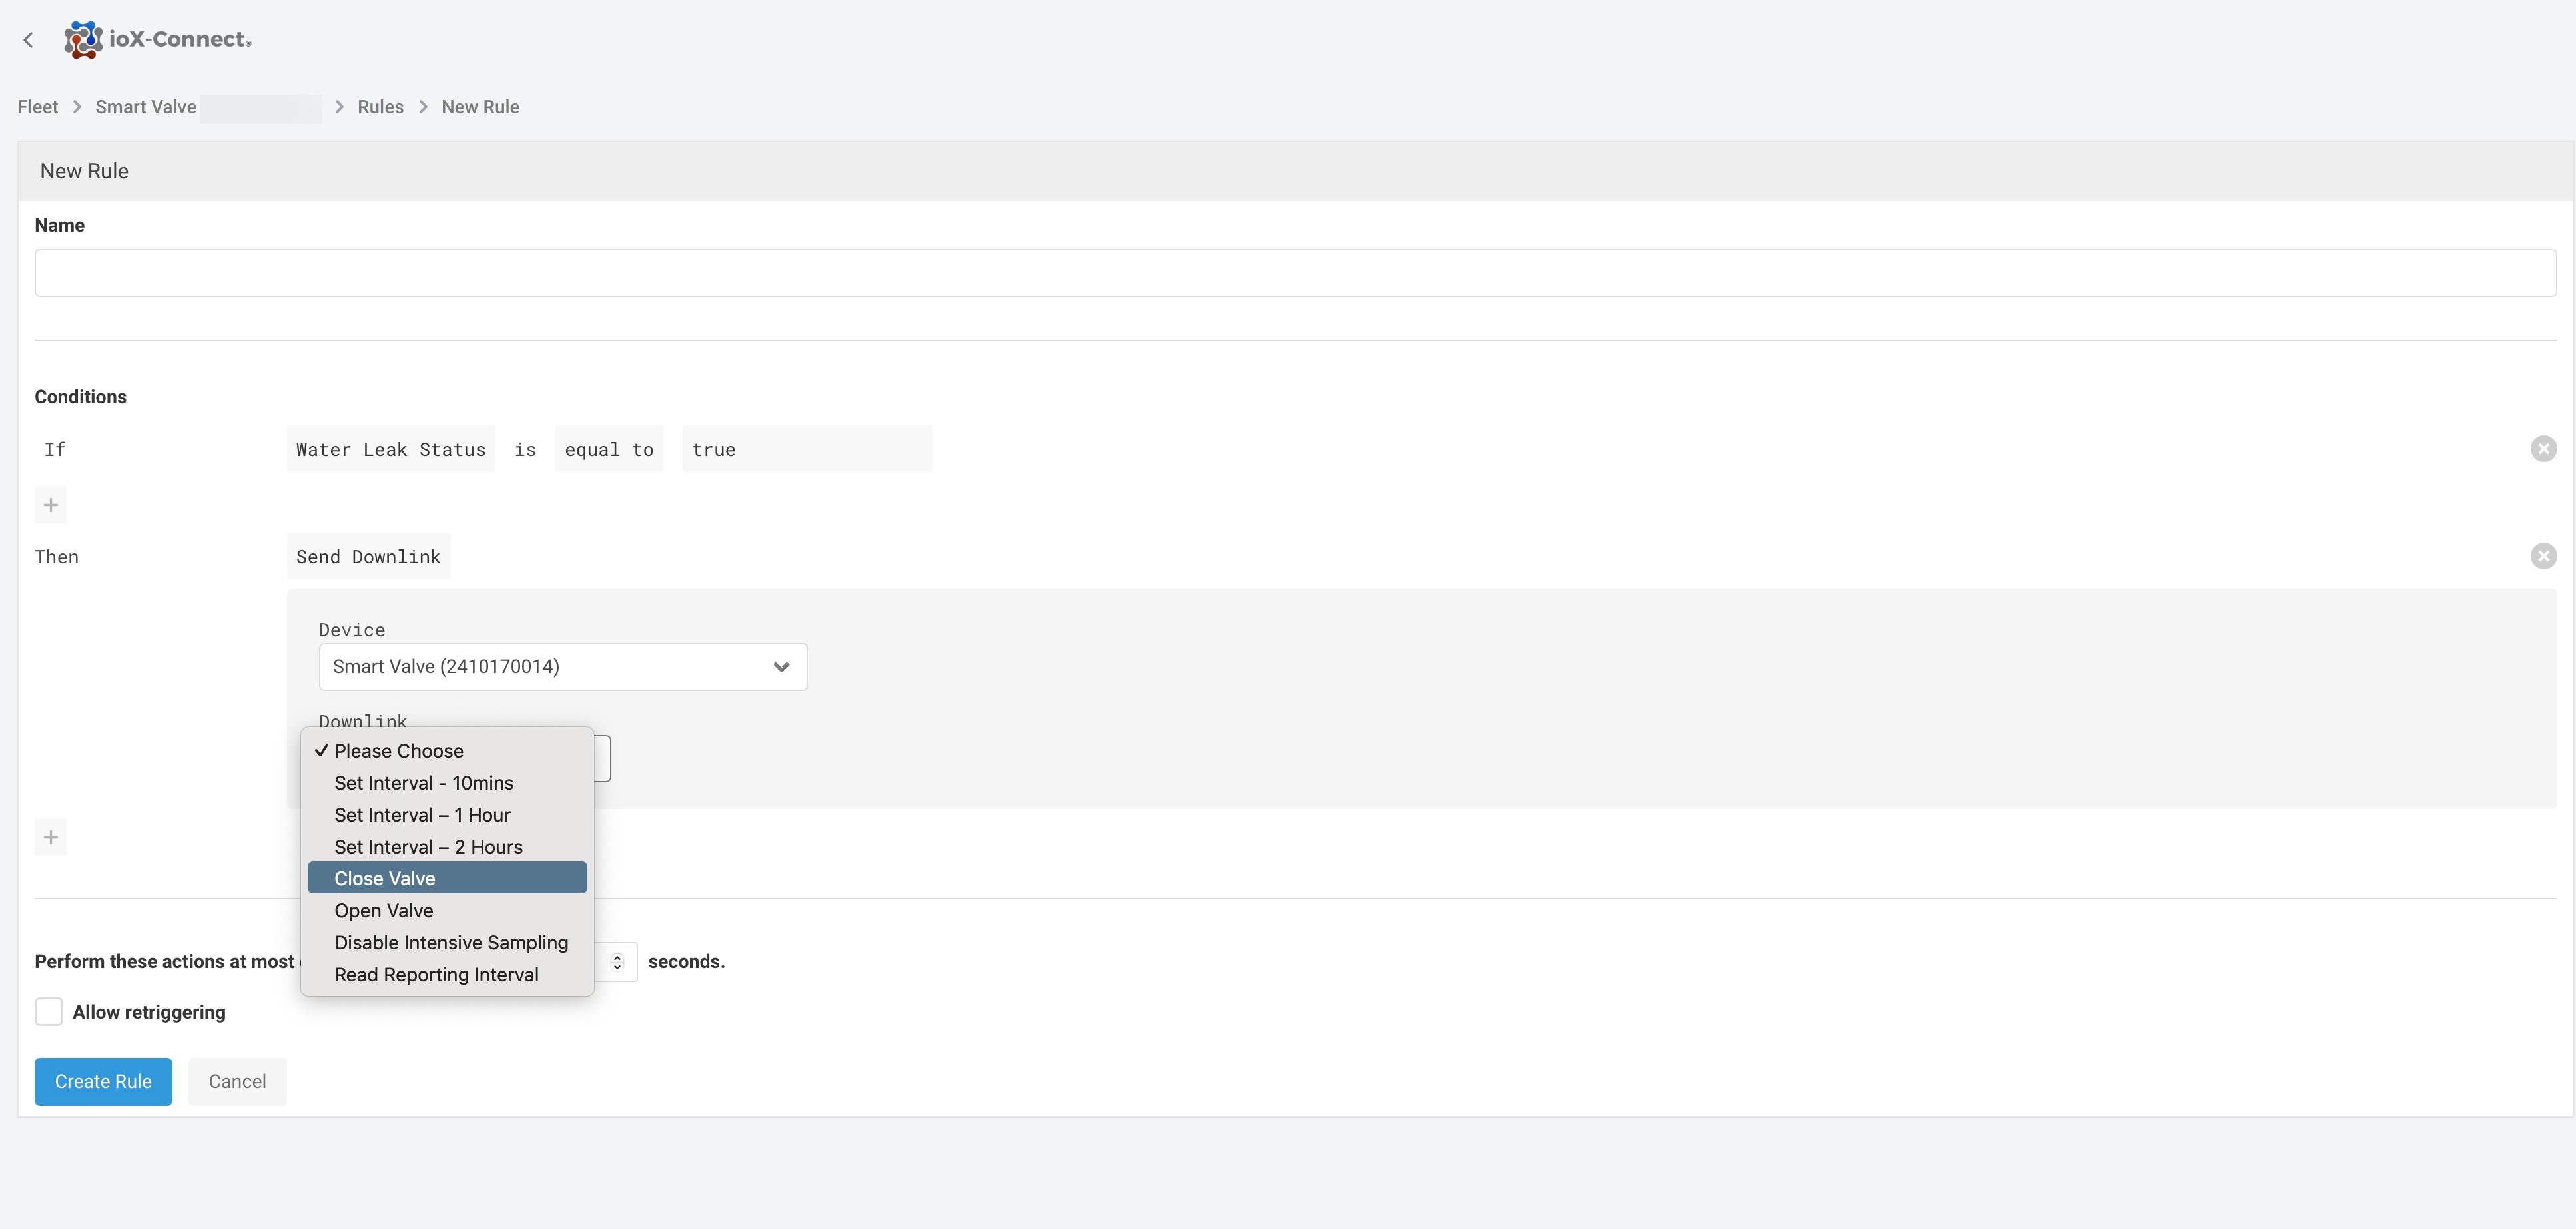Image resolution: width=2576 pixels, height=1229 pixels.
Task: Enable the Allow retriggering checkbox
Action: click(x=49, y=1012)
